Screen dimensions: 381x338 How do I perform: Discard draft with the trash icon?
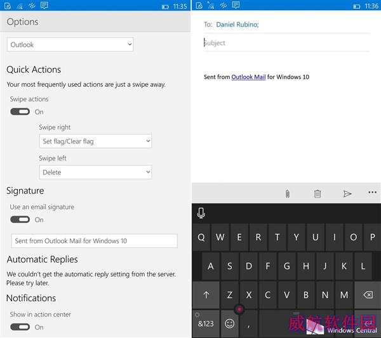[x=317, y=193]
